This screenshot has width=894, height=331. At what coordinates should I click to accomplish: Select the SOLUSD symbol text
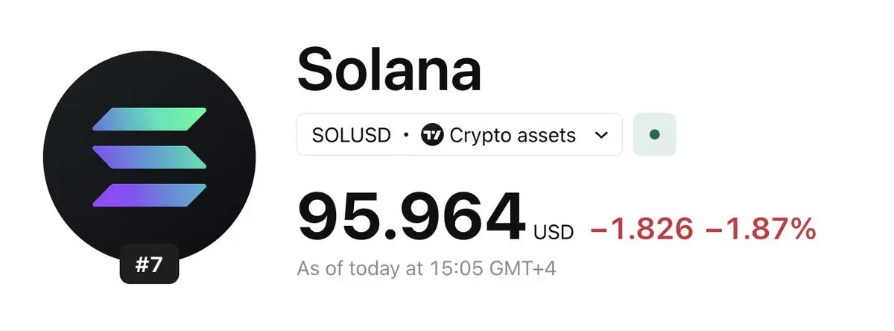[x=351, y=135]
